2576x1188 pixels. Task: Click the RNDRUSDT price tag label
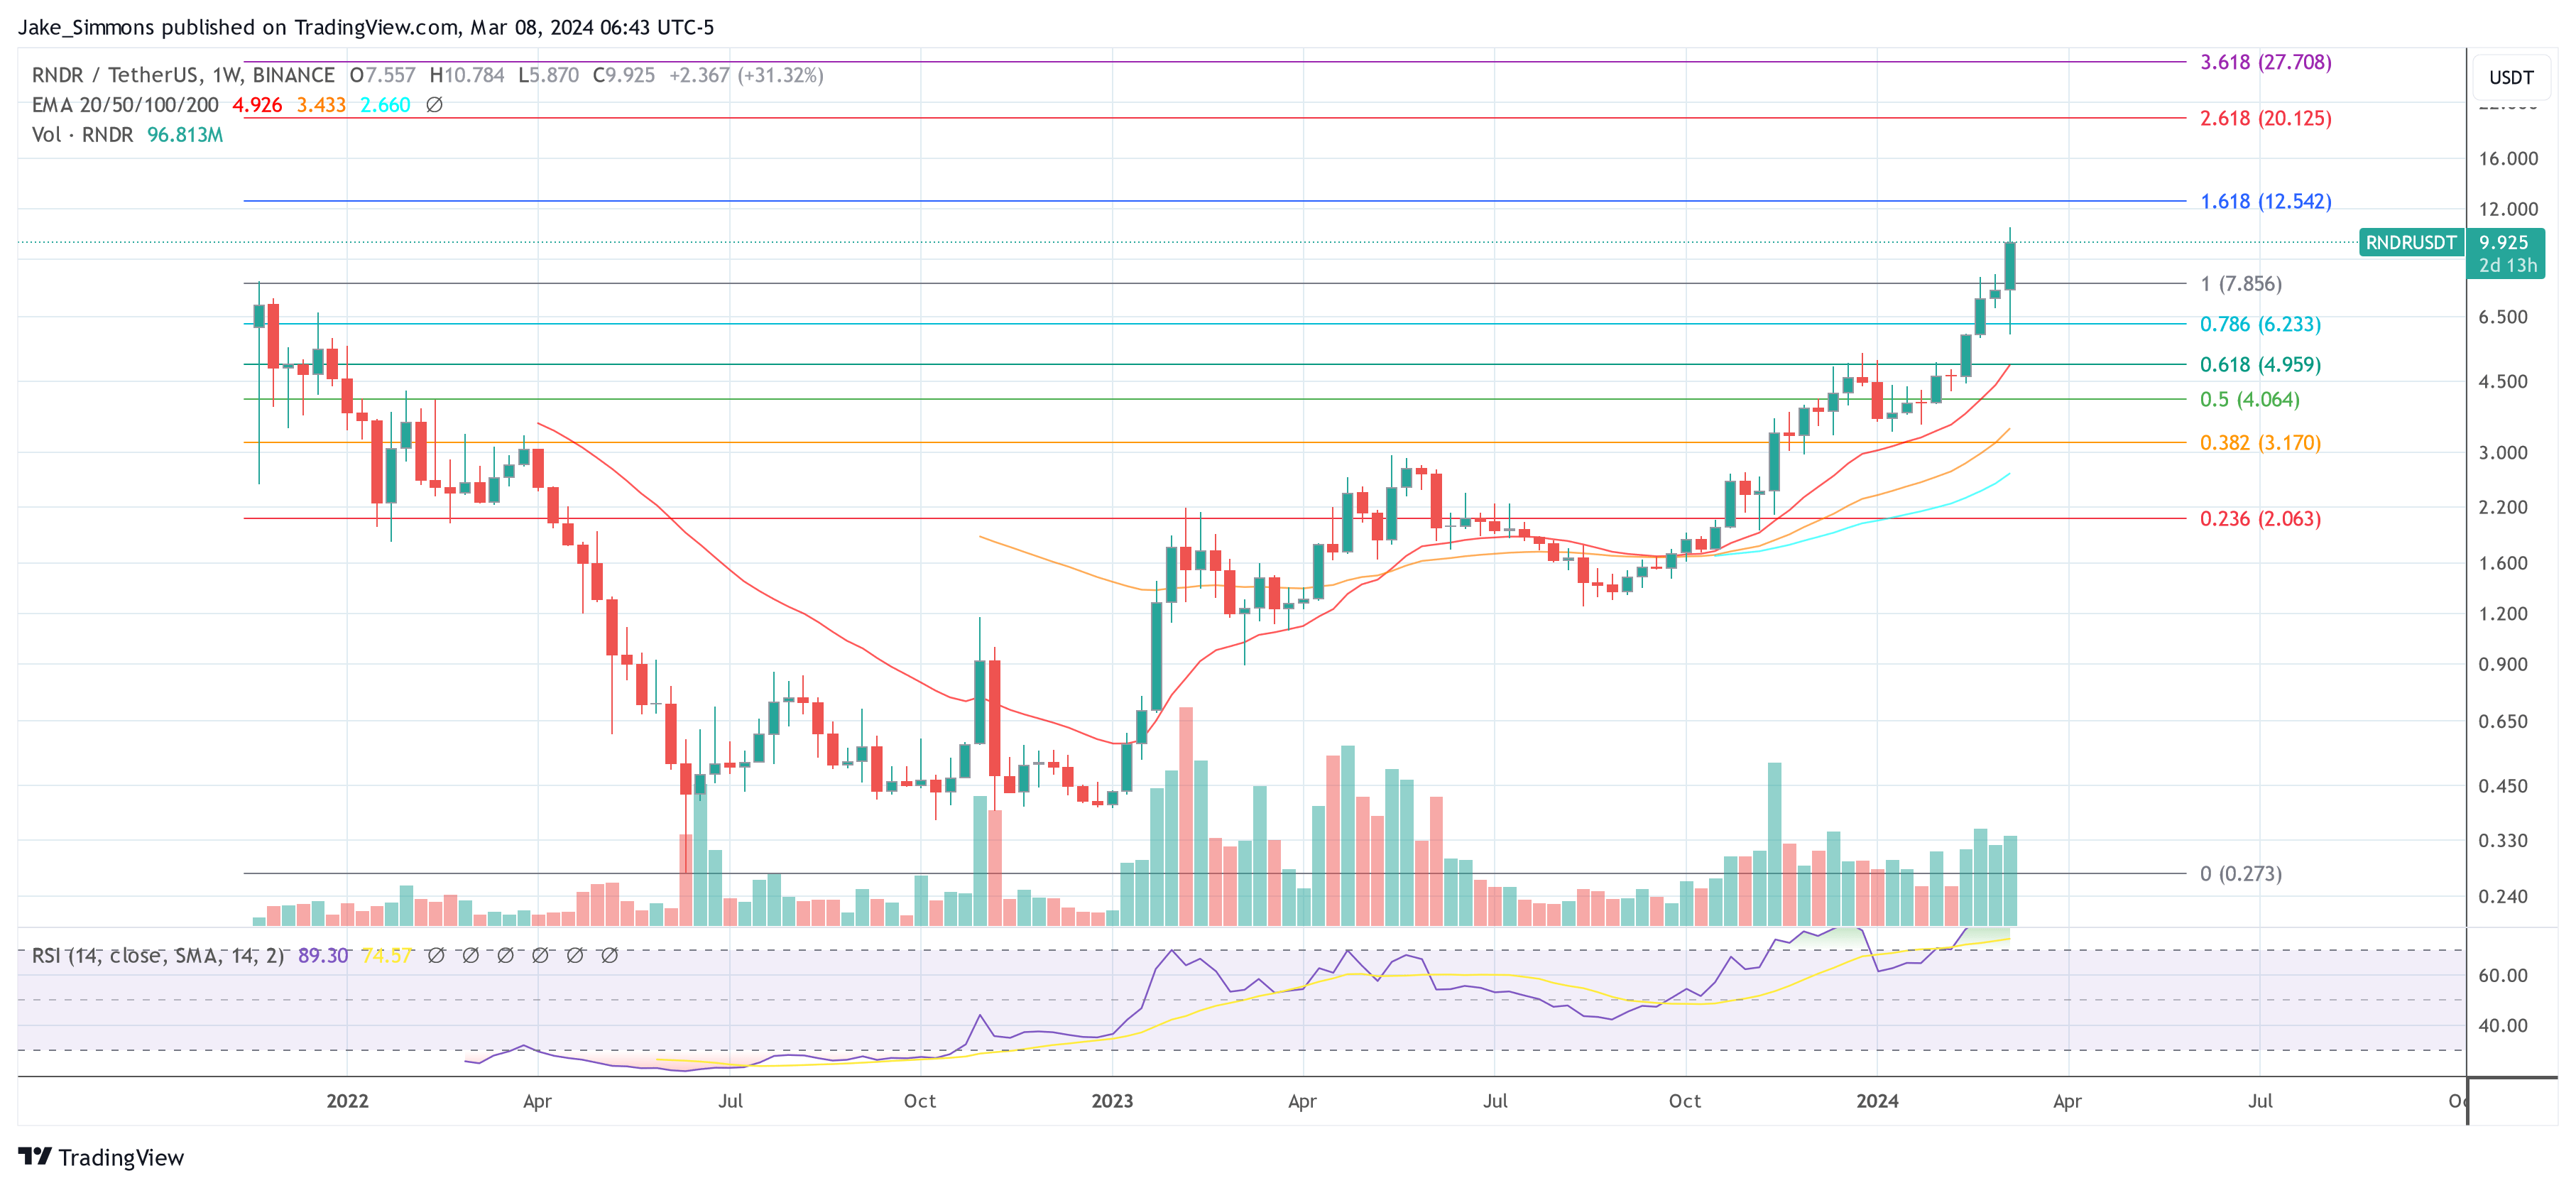pyautogui.click(x=2410, y=242)
